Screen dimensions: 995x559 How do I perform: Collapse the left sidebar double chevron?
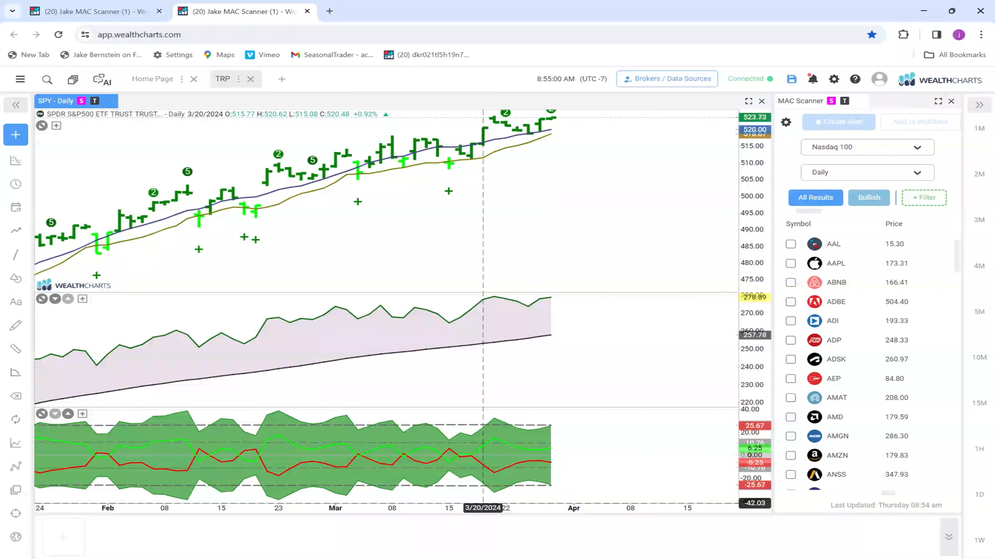tap(16, 105)
